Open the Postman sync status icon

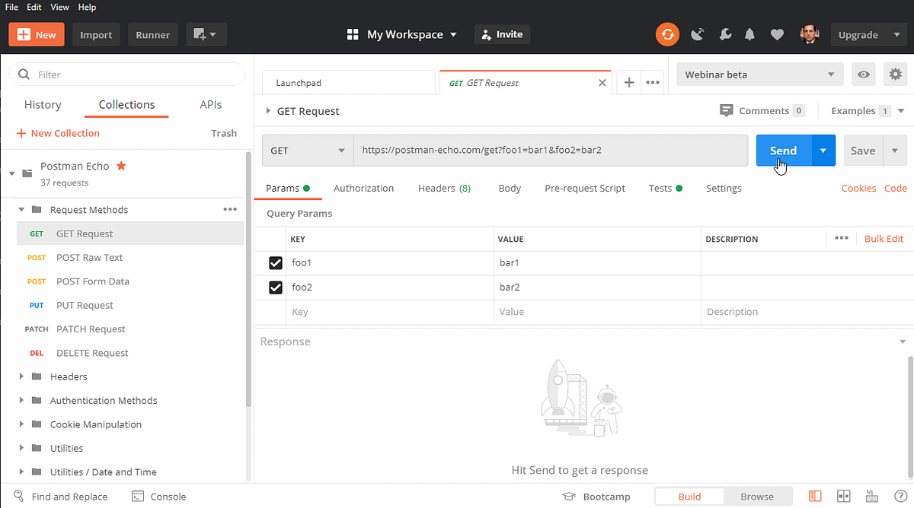(667, 34)
